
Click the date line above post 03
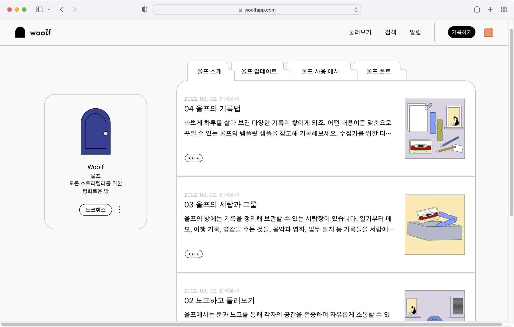[x=211, y=195]
